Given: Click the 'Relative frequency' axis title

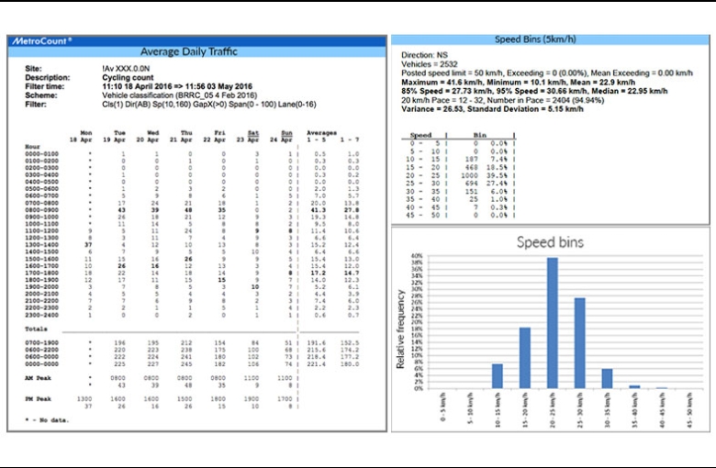Looking at the screenshot, I should click(400, 329).
